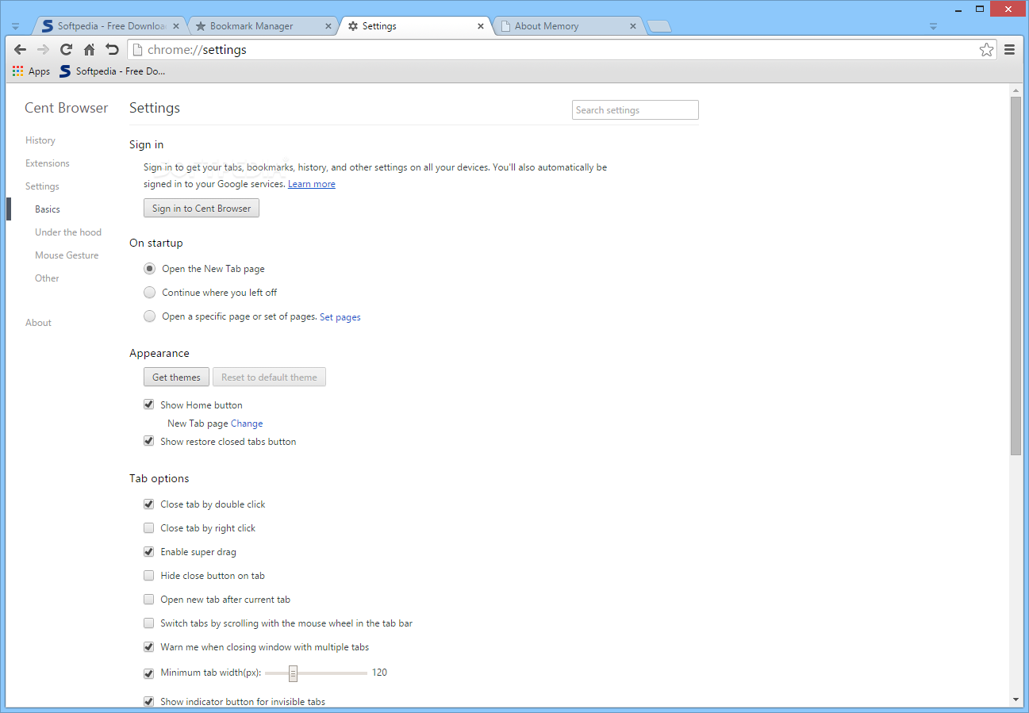
Task: Open Softpedia bookmark in the bookmarks bar
Action: pyautogui.click(x=112, y=71)
